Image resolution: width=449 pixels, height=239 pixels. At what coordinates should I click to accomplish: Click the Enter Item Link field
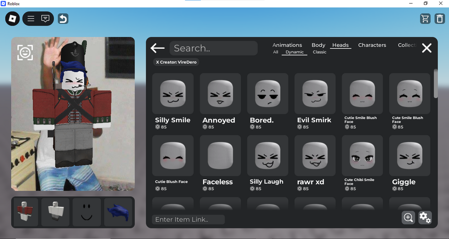coord(188,219)
